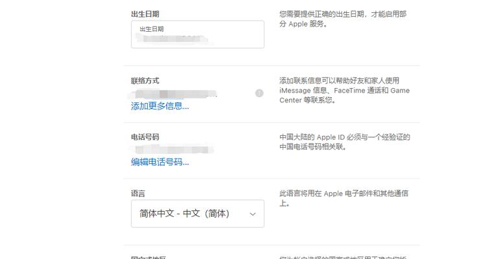
Task: Click the 语言 section heading
Action: (x=138, y=194)
